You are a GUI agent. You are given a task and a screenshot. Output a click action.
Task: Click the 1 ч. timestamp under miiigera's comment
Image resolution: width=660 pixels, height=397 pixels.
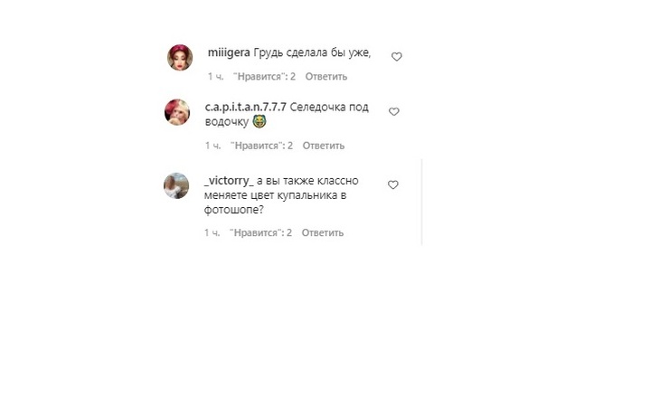tap(215, 77)
